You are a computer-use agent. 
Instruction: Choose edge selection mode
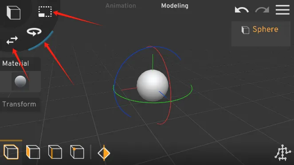(55, 152)
